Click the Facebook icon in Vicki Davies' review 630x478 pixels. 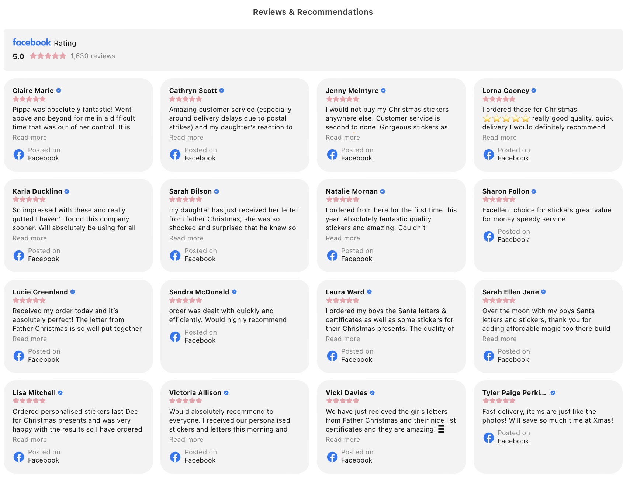pyautogui.click(x=332, y=457)
